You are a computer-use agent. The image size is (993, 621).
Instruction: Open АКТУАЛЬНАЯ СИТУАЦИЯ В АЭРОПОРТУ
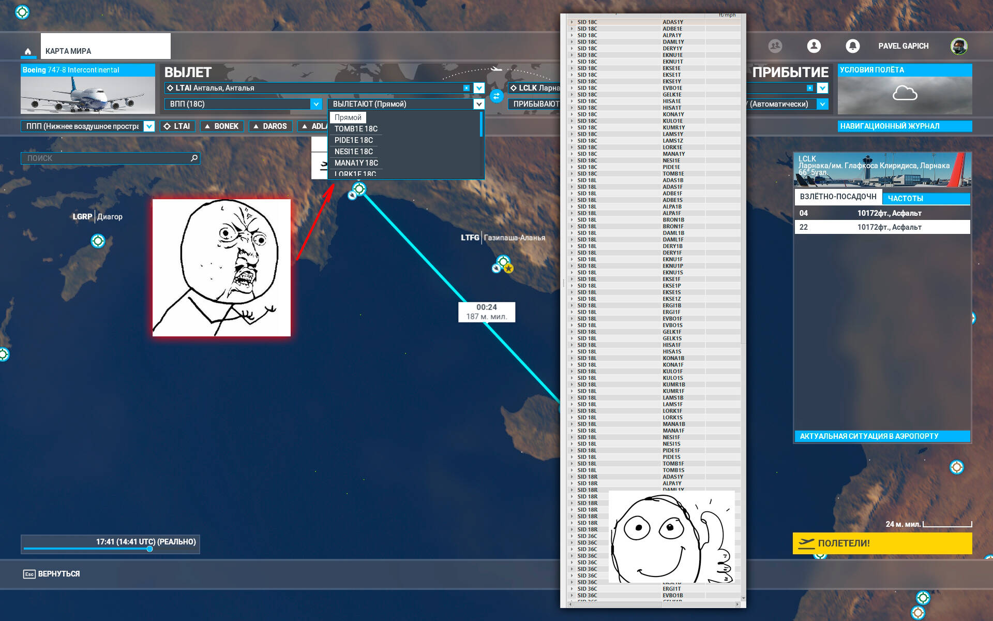882,436
